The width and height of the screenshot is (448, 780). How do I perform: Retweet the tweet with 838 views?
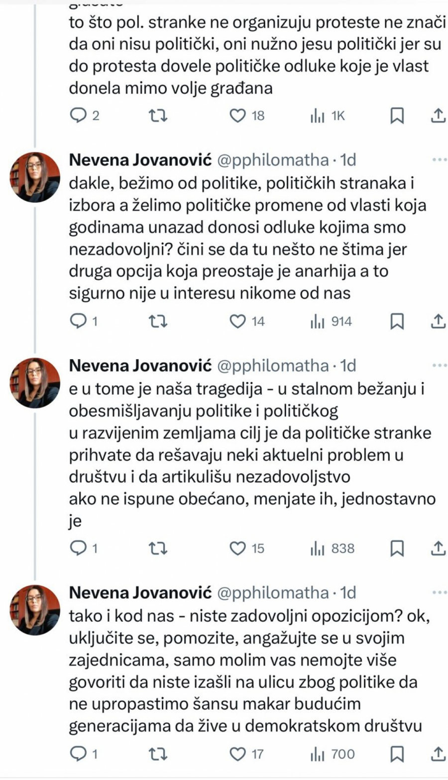159,548
